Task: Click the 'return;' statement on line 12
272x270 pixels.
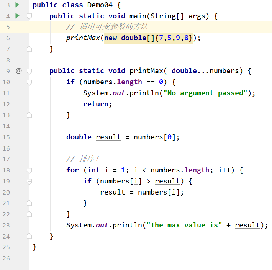Action: [98, 104]
